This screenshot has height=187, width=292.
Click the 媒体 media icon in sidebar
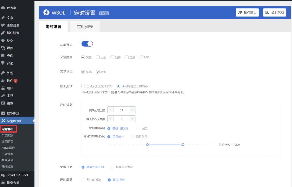pyautogui.click(x=3, y=48)
